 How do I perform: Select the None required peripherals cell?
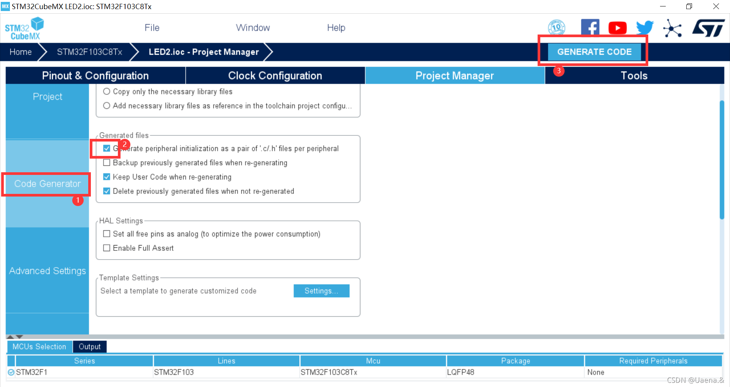coord(653,372)
